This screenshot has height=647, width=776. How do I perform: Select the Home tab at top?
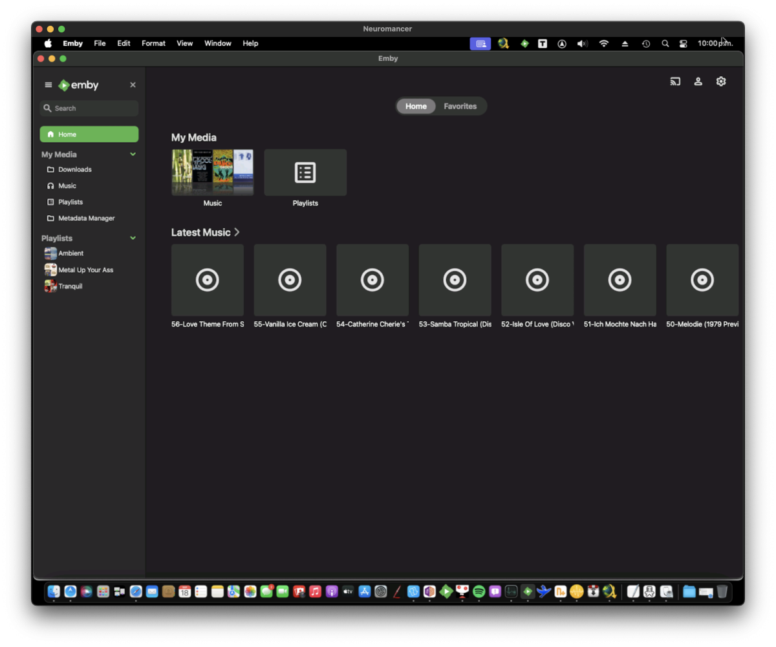[x=416, y=107]
